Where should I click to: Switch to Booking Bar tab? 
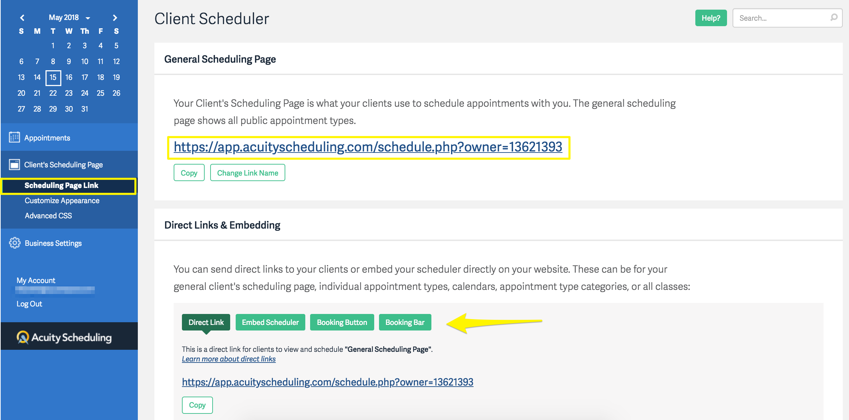[405, 322]
